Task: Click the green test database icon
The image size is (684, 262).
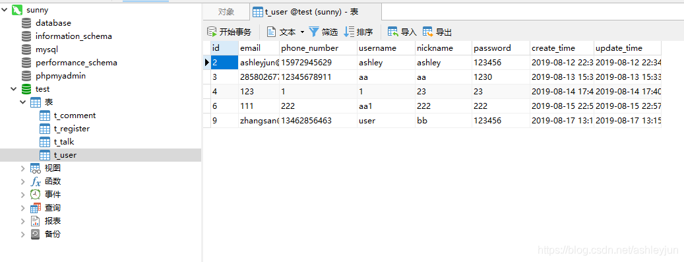Action: pos(26,89)
